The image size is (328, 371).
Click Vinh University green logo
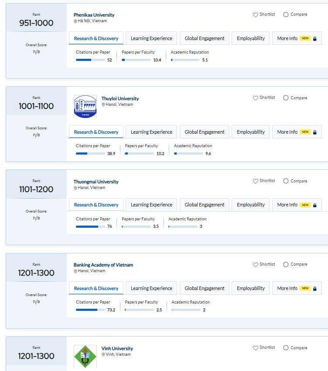coord(85,356)
